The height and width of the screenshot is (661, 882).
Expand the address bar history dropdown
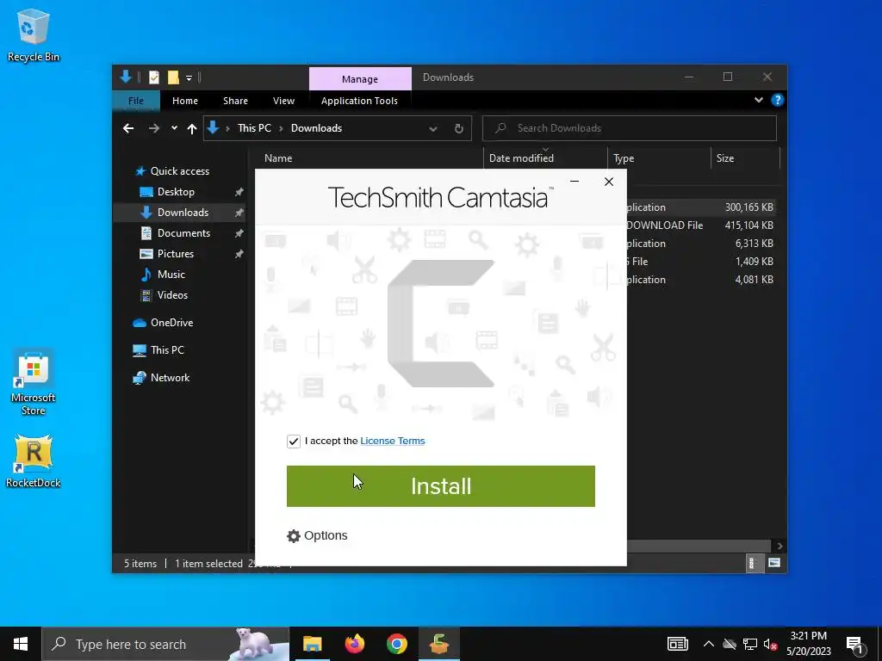click(433, 129)
